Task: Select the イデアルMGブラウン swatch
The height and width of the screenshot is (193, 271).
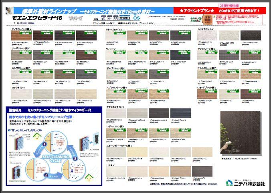Action: point(87,35)
